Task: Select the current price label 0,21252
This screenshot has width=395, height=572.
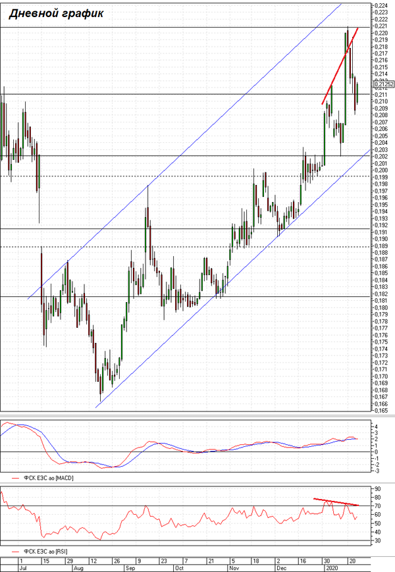Action: tap(384, 84)
